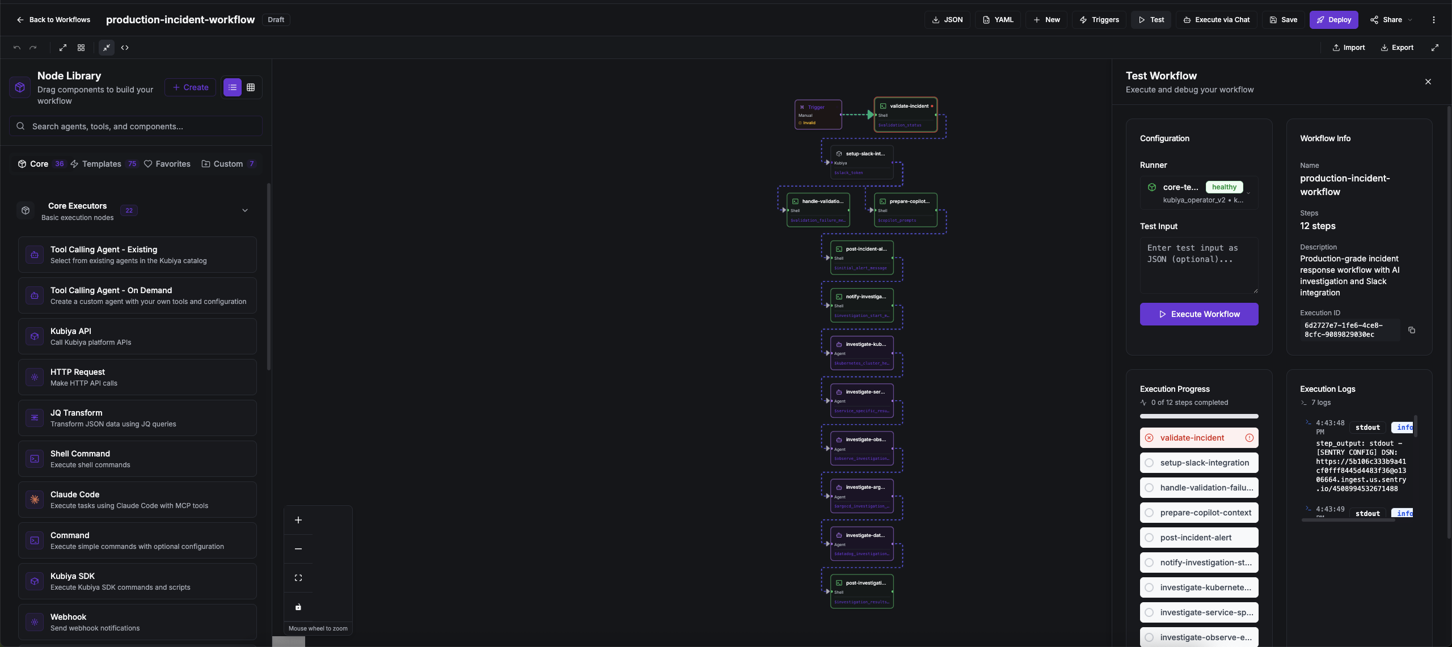
Task: Click the expand canvas diagonal arrows icon
Action: [63, 48]
